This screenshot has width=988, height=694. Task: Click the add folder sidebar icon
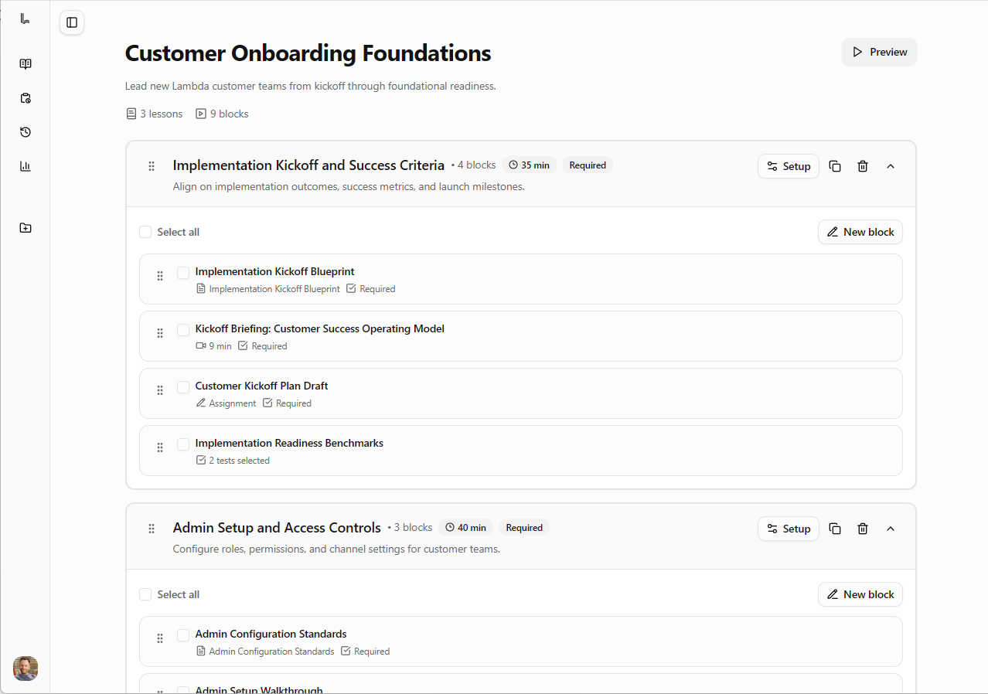click(x=26, y=228)
